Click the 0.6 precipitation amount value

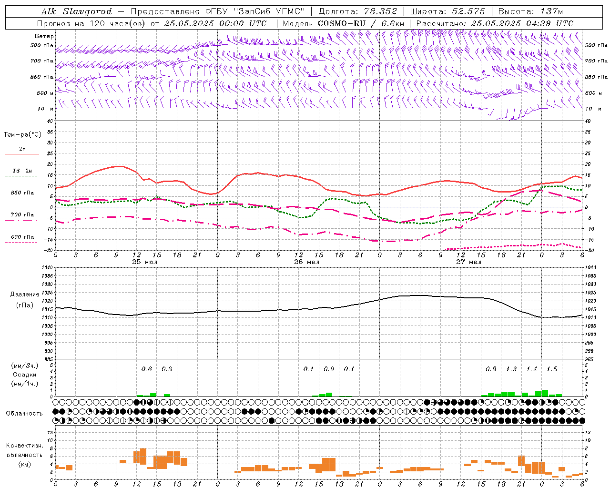(146, 369)
